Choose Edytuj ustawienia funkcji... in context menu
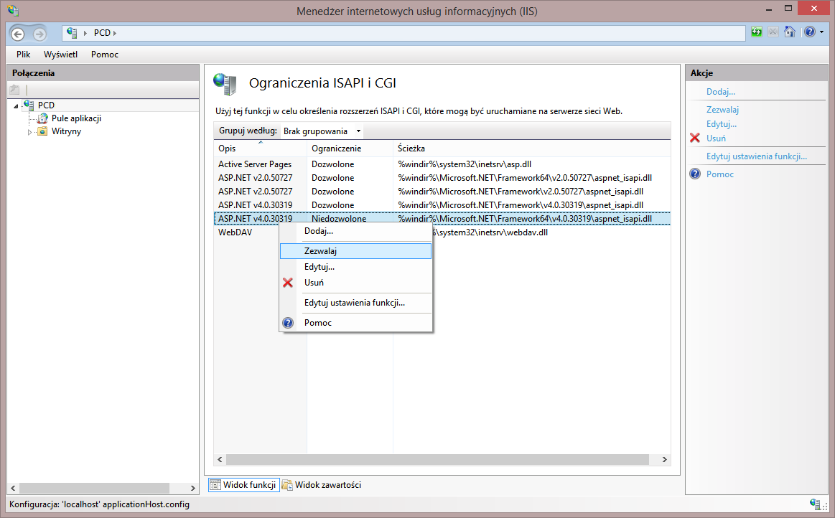 [x=355, y=302]
